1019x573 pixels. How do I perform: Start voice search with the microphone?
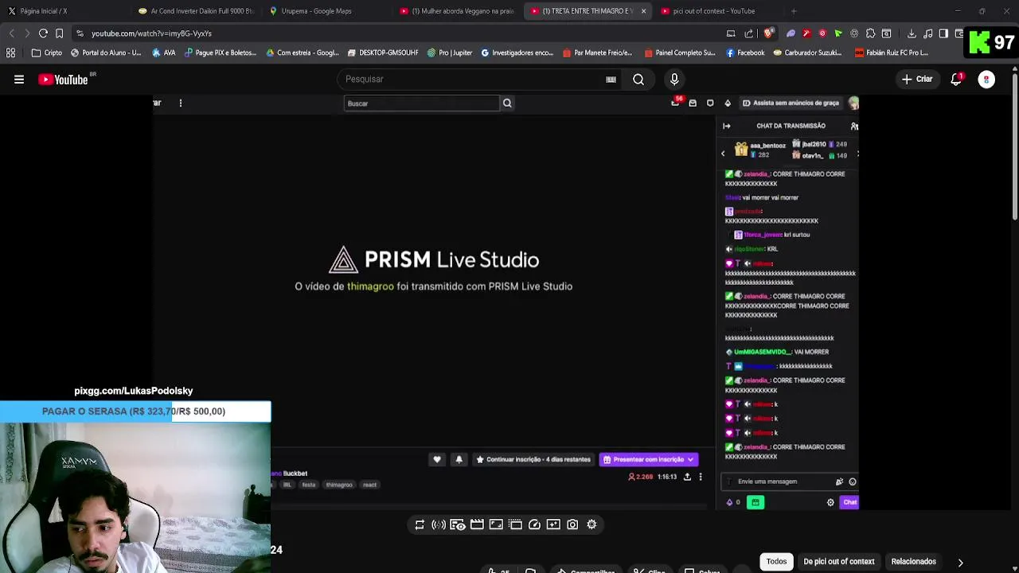[x=674, y=80]
